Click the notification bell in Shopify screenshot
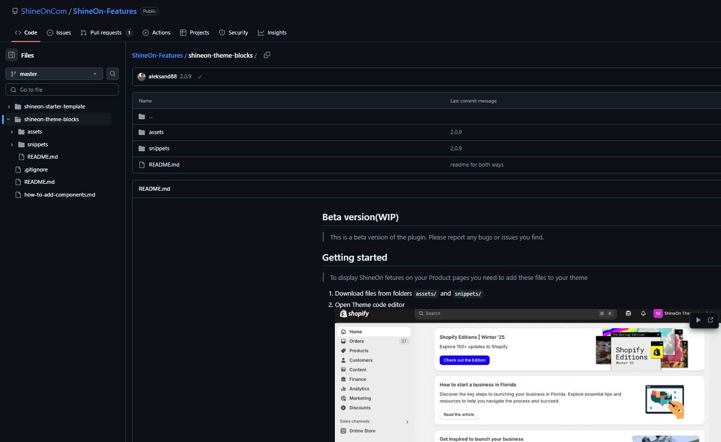Screen dimensions: 721x442 (643, 313)
